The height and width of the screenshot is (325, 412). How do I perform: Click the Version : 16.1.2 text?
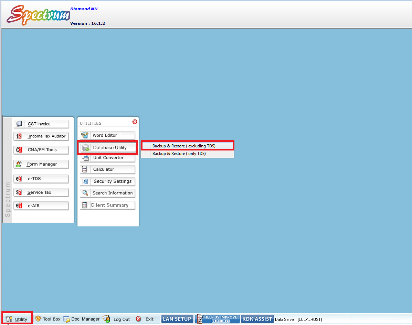[87, 23]
